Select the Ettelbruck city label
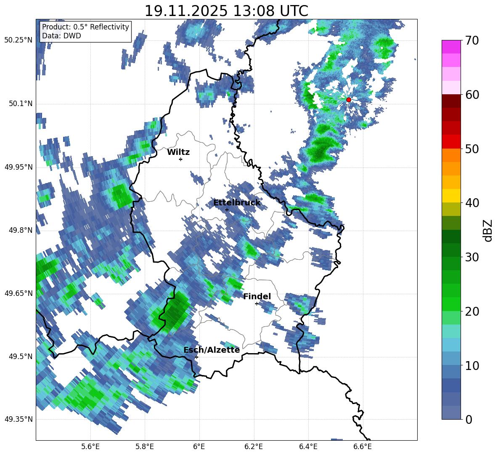The width and height of the screenshot is (498, 455). tap(237, 203)
